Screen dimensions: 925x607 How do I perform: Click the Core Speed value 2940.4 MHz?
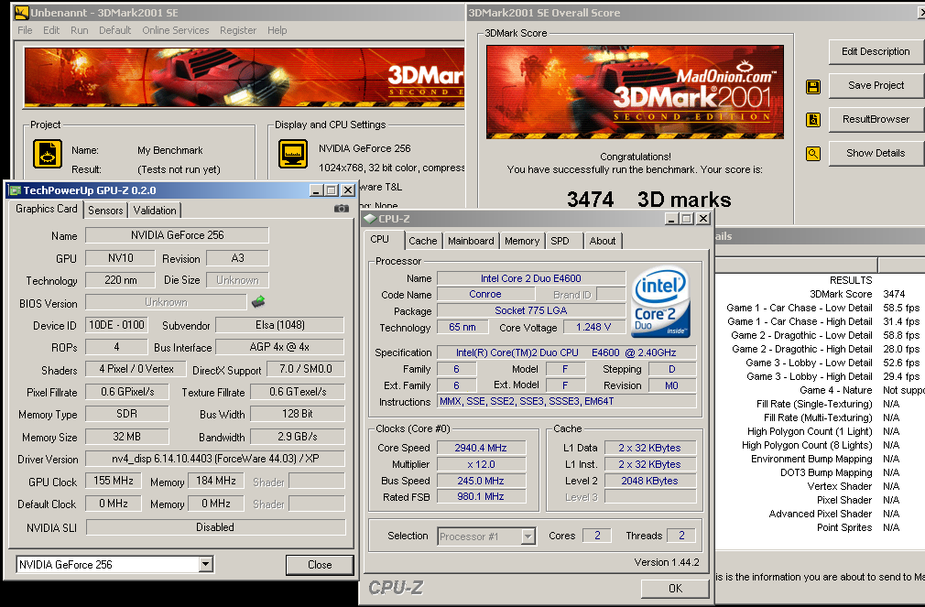point(481,448)
